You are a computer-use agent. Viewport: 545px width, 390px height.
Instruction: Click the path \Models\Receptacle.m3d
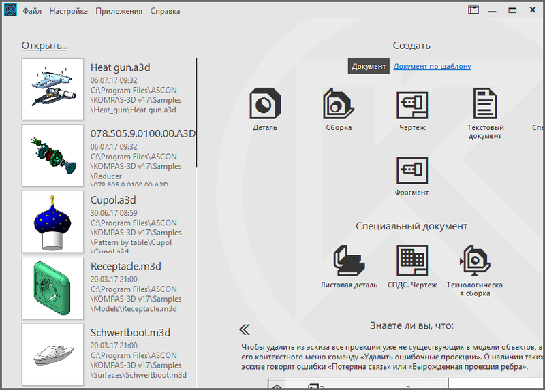coord(134,309)
